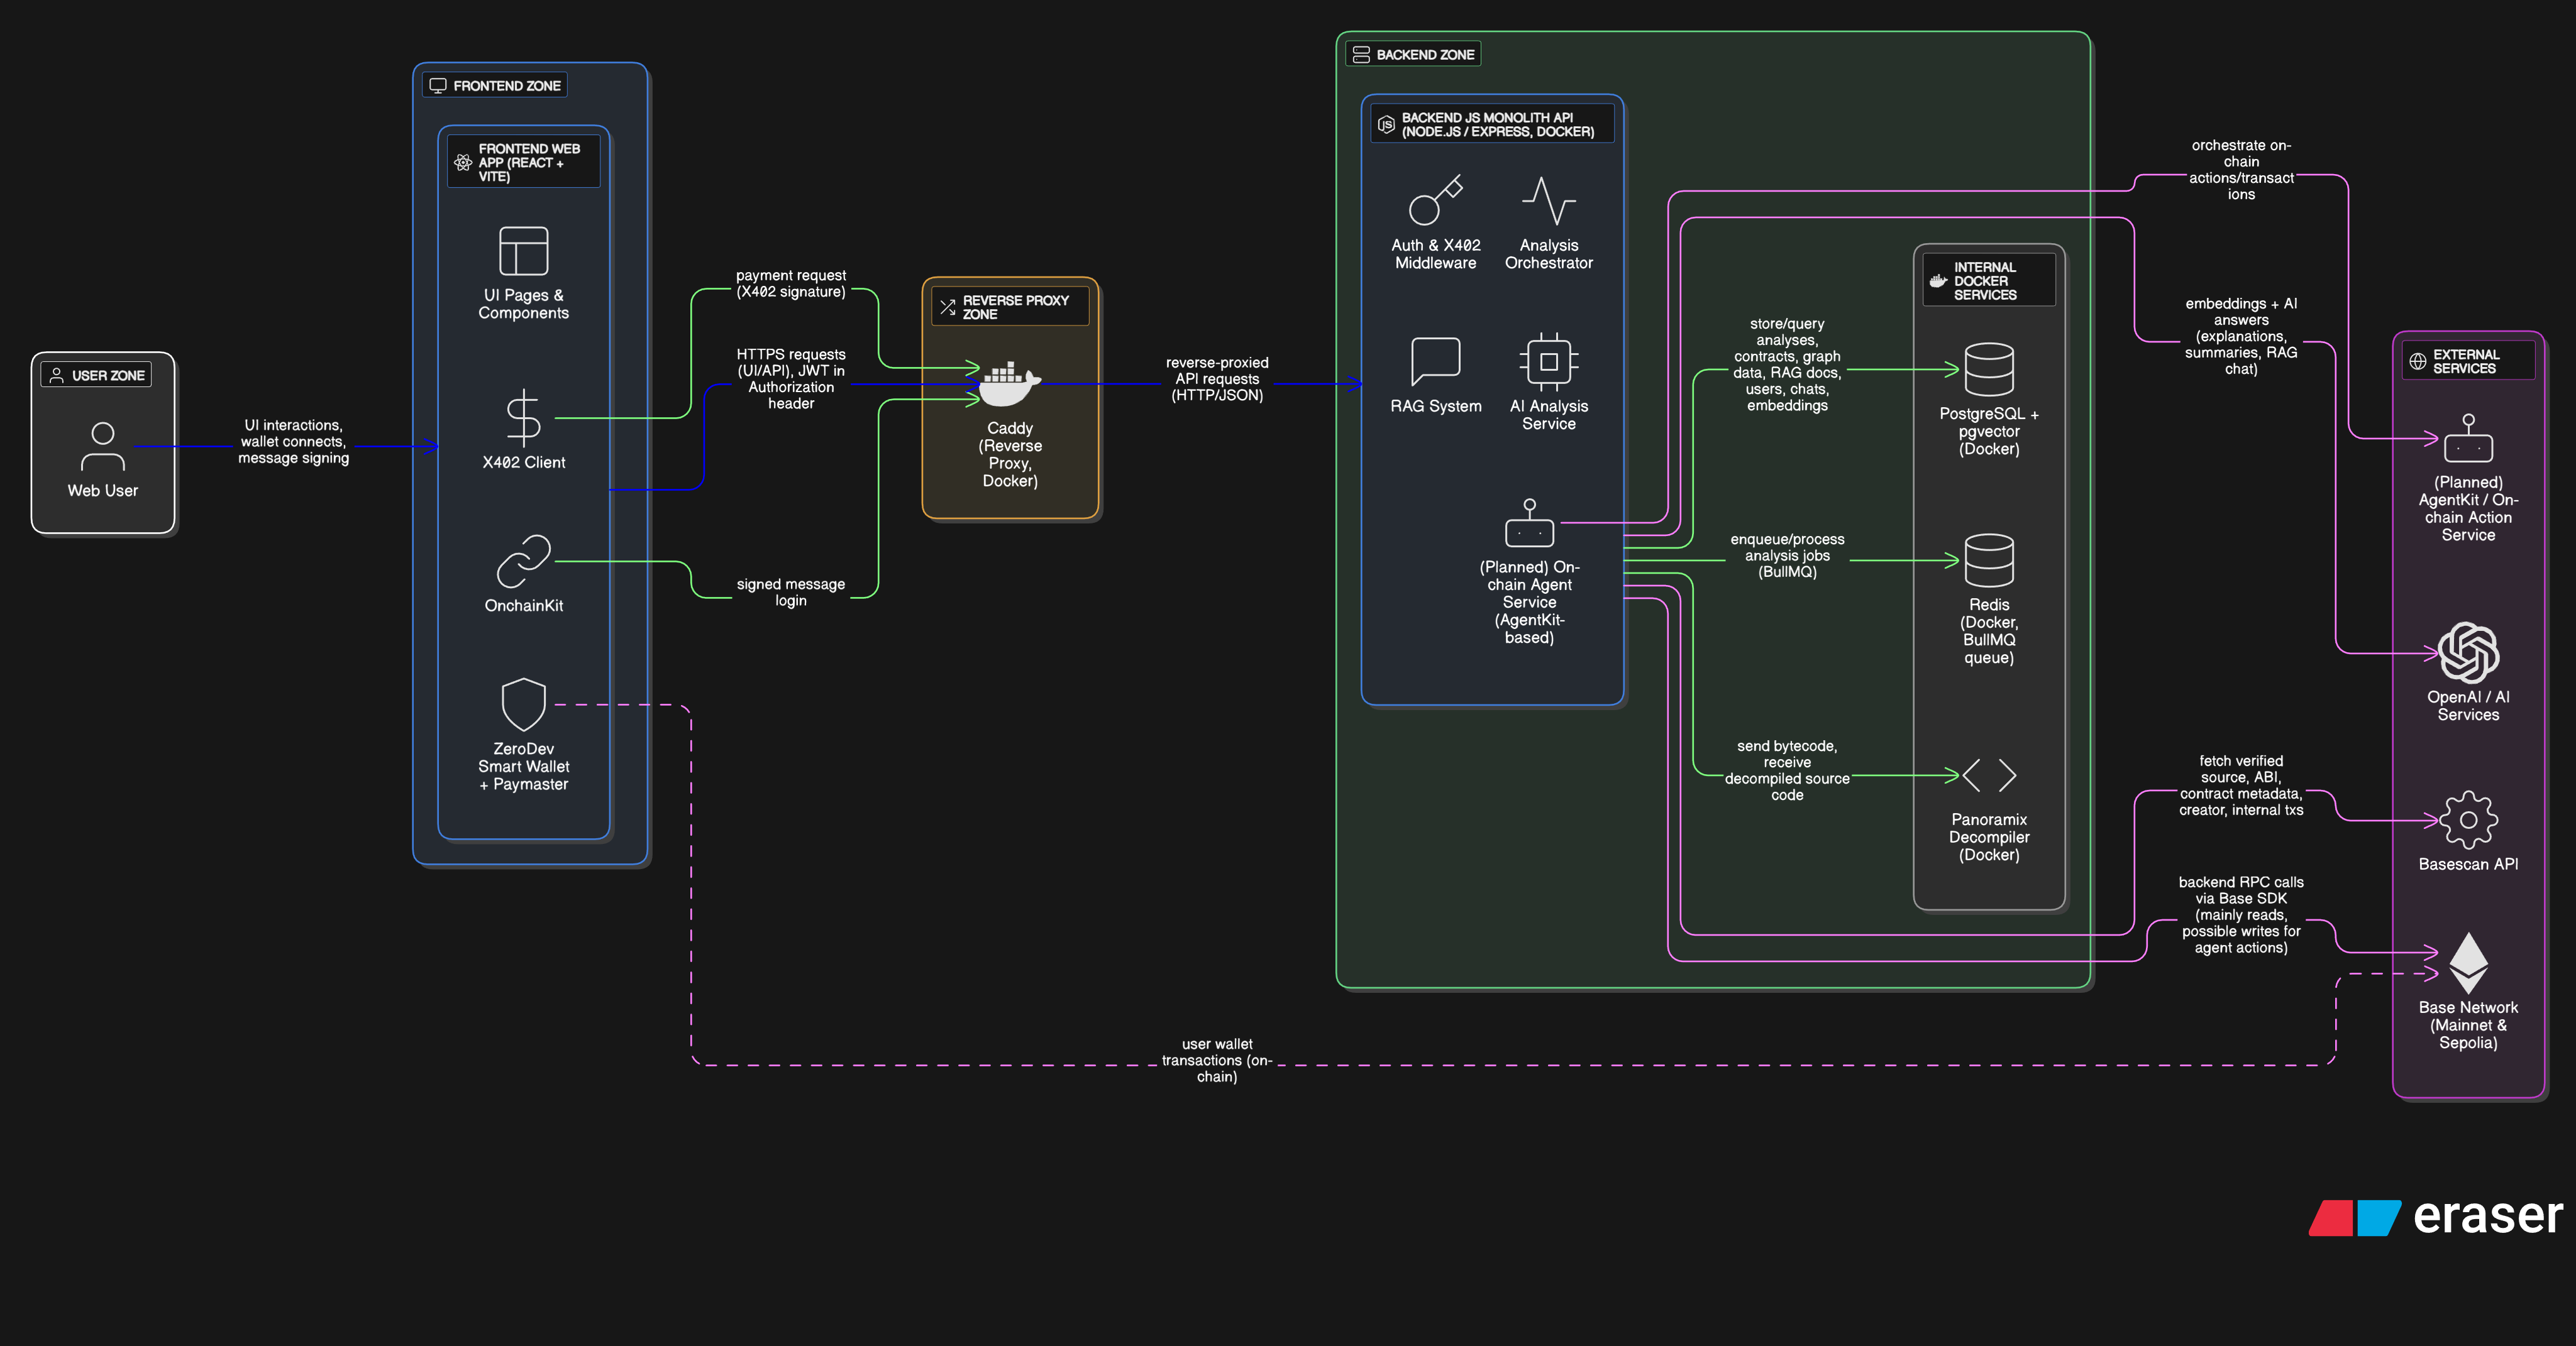Image resolution: width=2576 pixels, height=1346 pixels.
Task: Click the RAG System chat bubble icon
Action: click(x=1435, y=361)
